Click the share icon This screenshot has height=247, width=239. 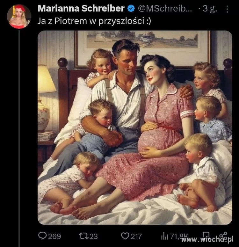[x=223, y=236]
